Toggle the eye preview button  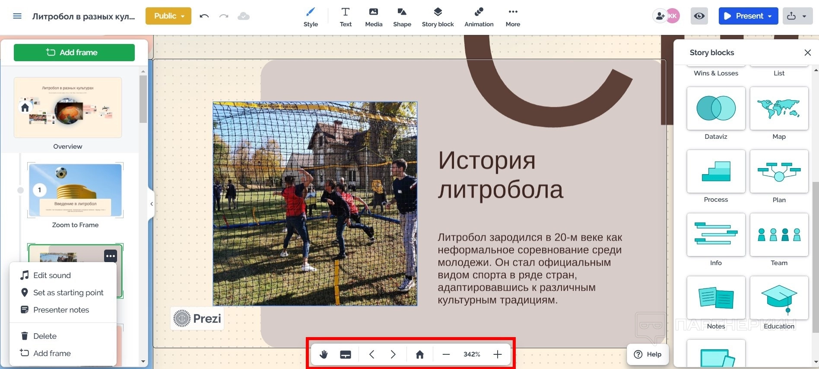pos(699,16)
